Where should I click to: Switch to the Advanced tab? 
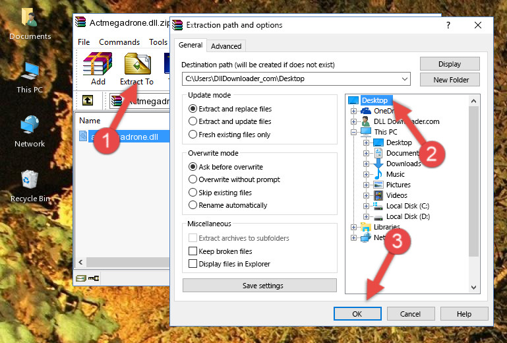click(x=226, y=46)
